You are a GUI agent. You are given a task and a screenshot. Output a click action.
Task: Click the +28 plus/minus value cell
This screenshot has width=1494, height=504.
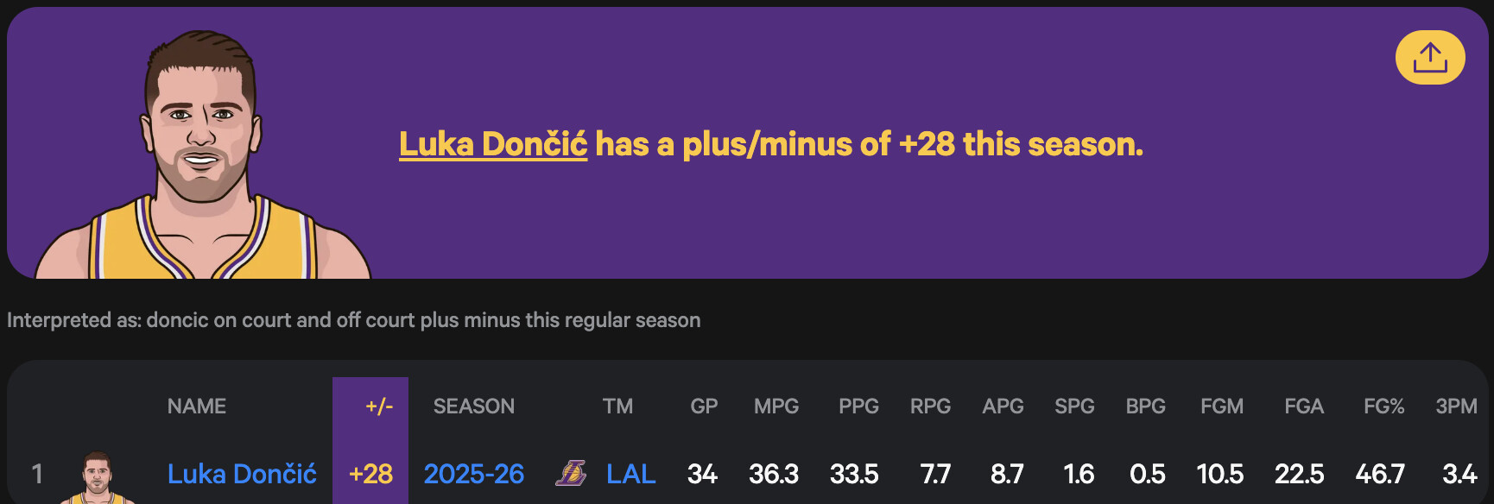[x=370, y=474]
